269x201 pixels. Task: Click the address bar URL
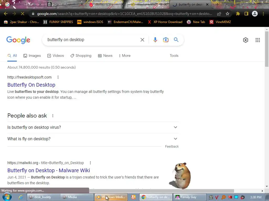point(125,14)
